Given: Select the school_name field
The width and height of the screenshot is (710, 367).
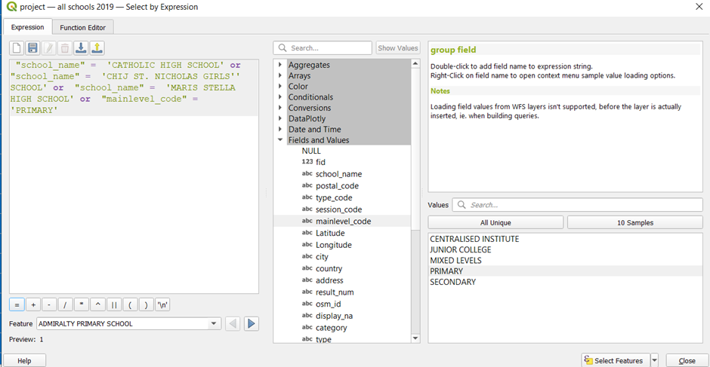Looking at the screenshot, I should pos(338,174).
